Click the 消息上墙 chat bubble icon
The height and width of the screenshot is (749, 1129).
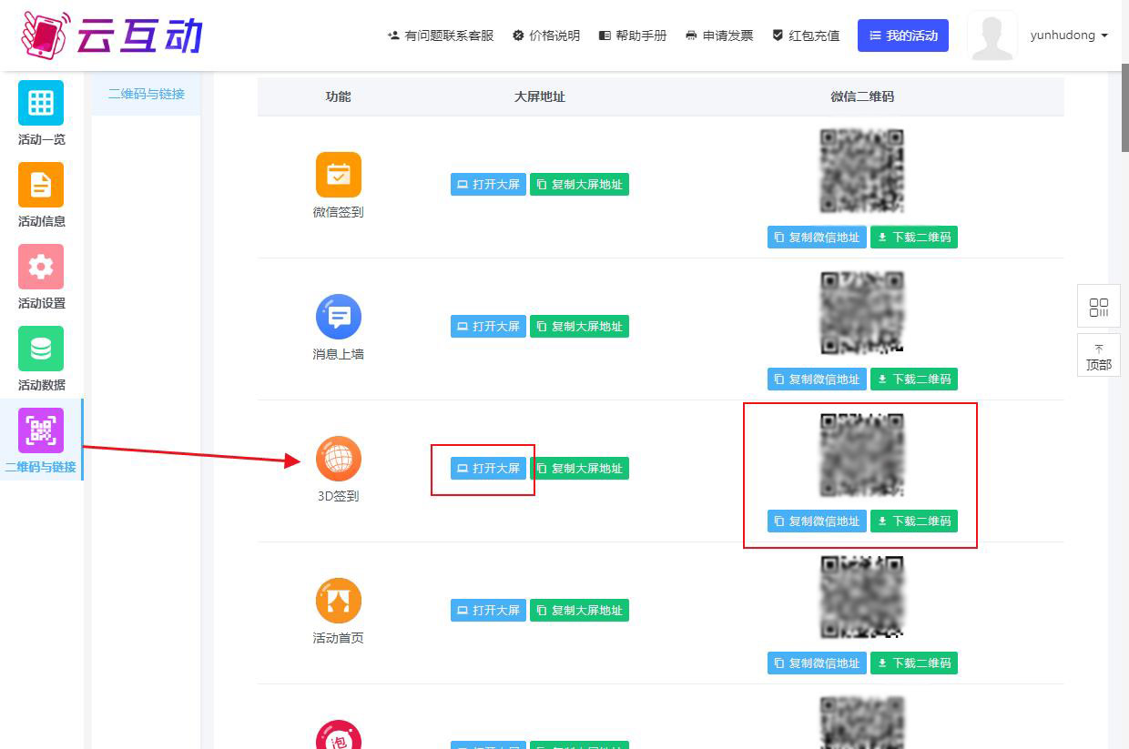point(339,317)
